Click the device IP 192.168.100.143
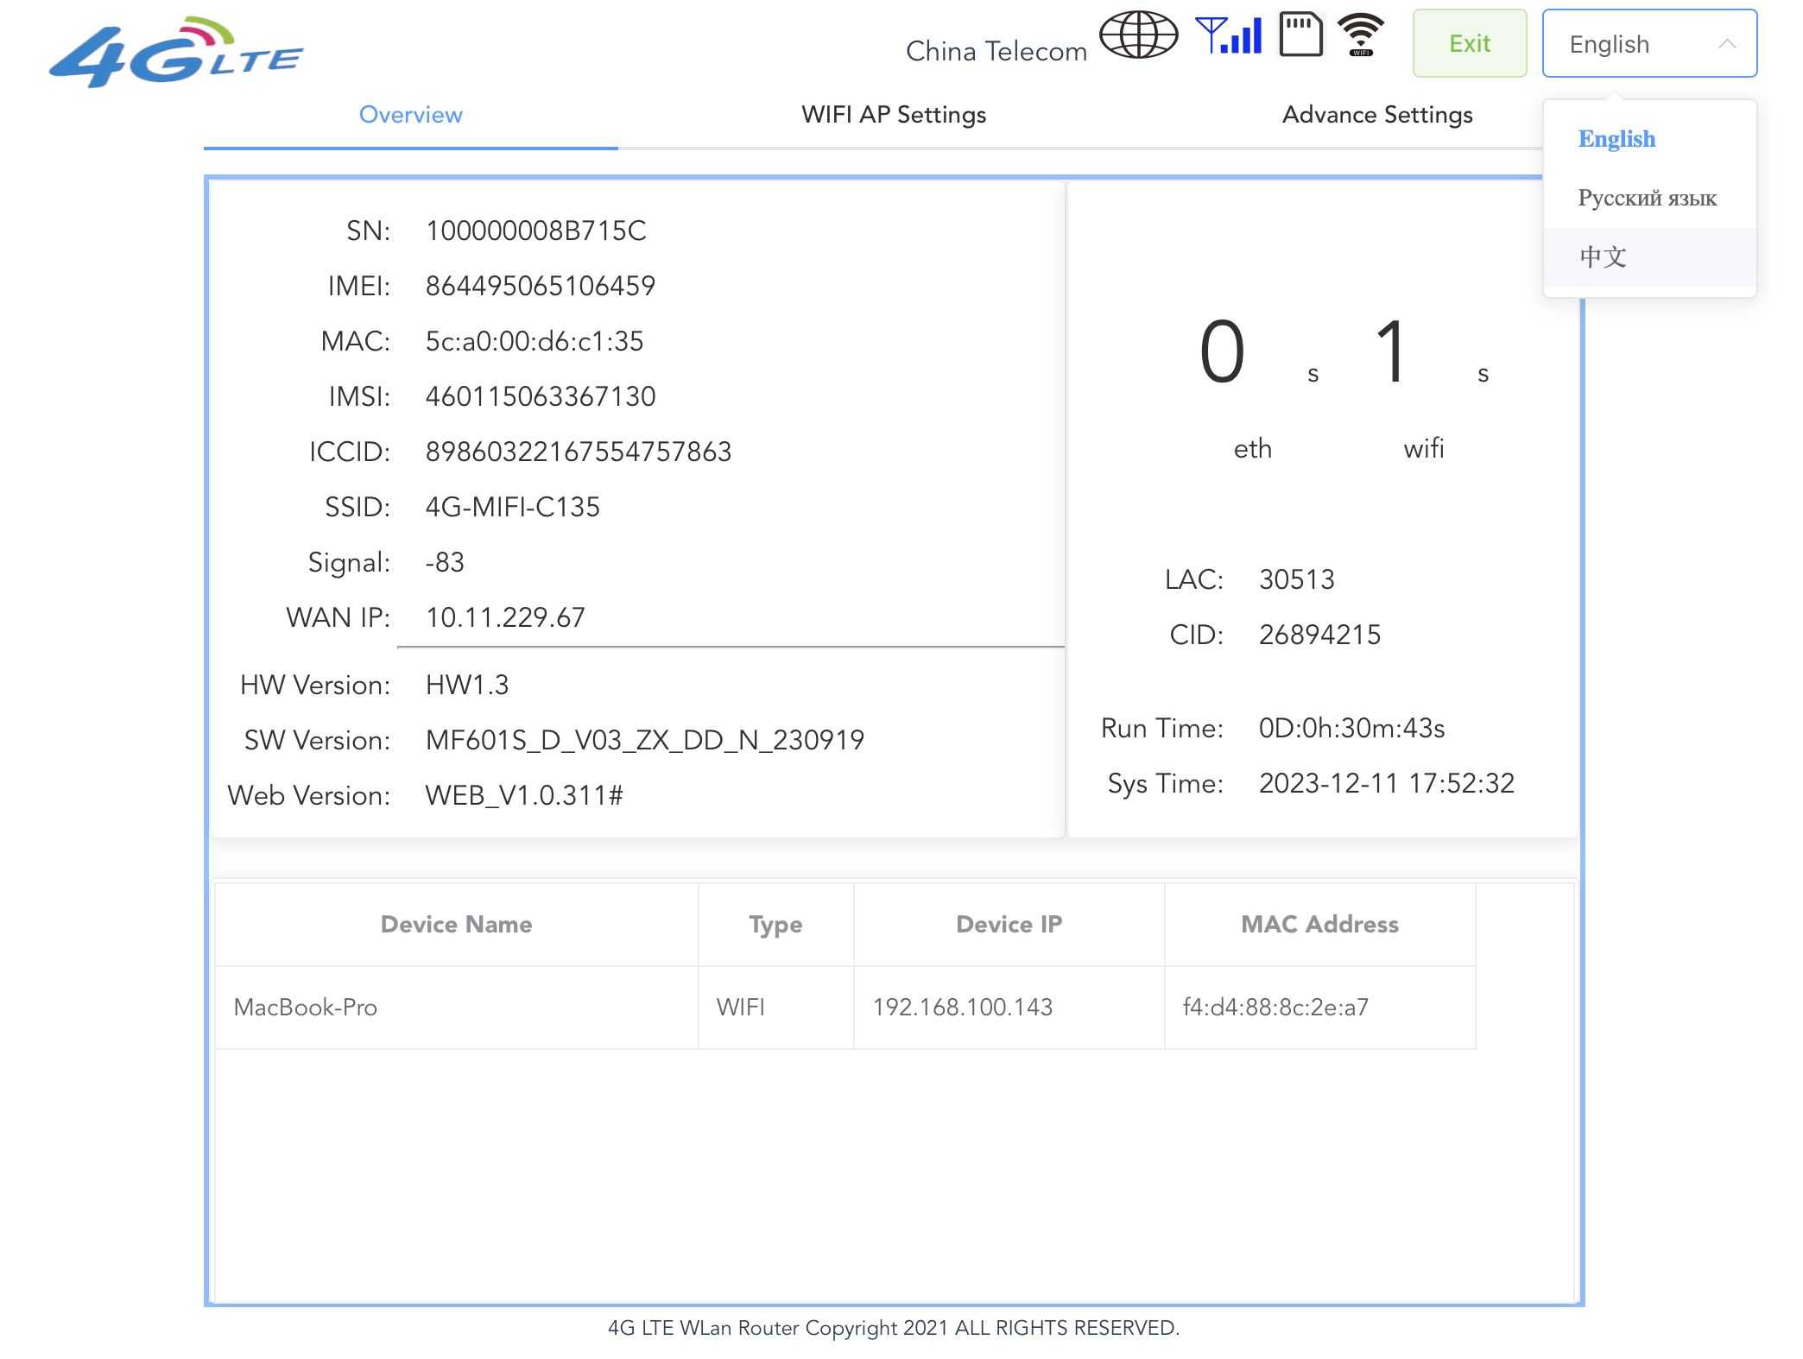This screenshot has height=1359, width=1803. 962,1008
